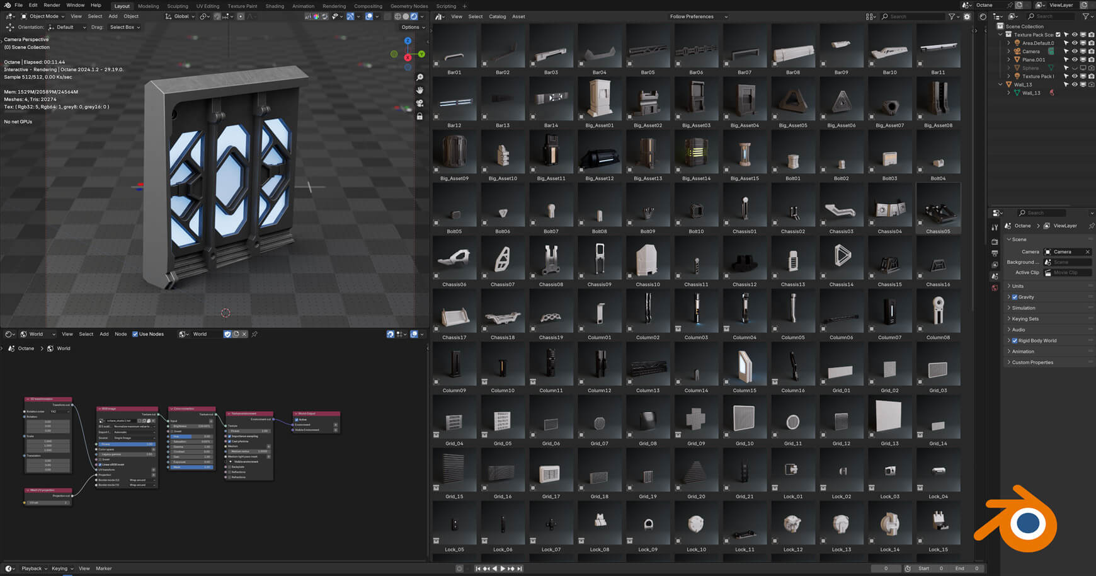Select rendered viewport shading sphere icon
The width and height of the screenshot is (1096, 576).
click(414, 16)
